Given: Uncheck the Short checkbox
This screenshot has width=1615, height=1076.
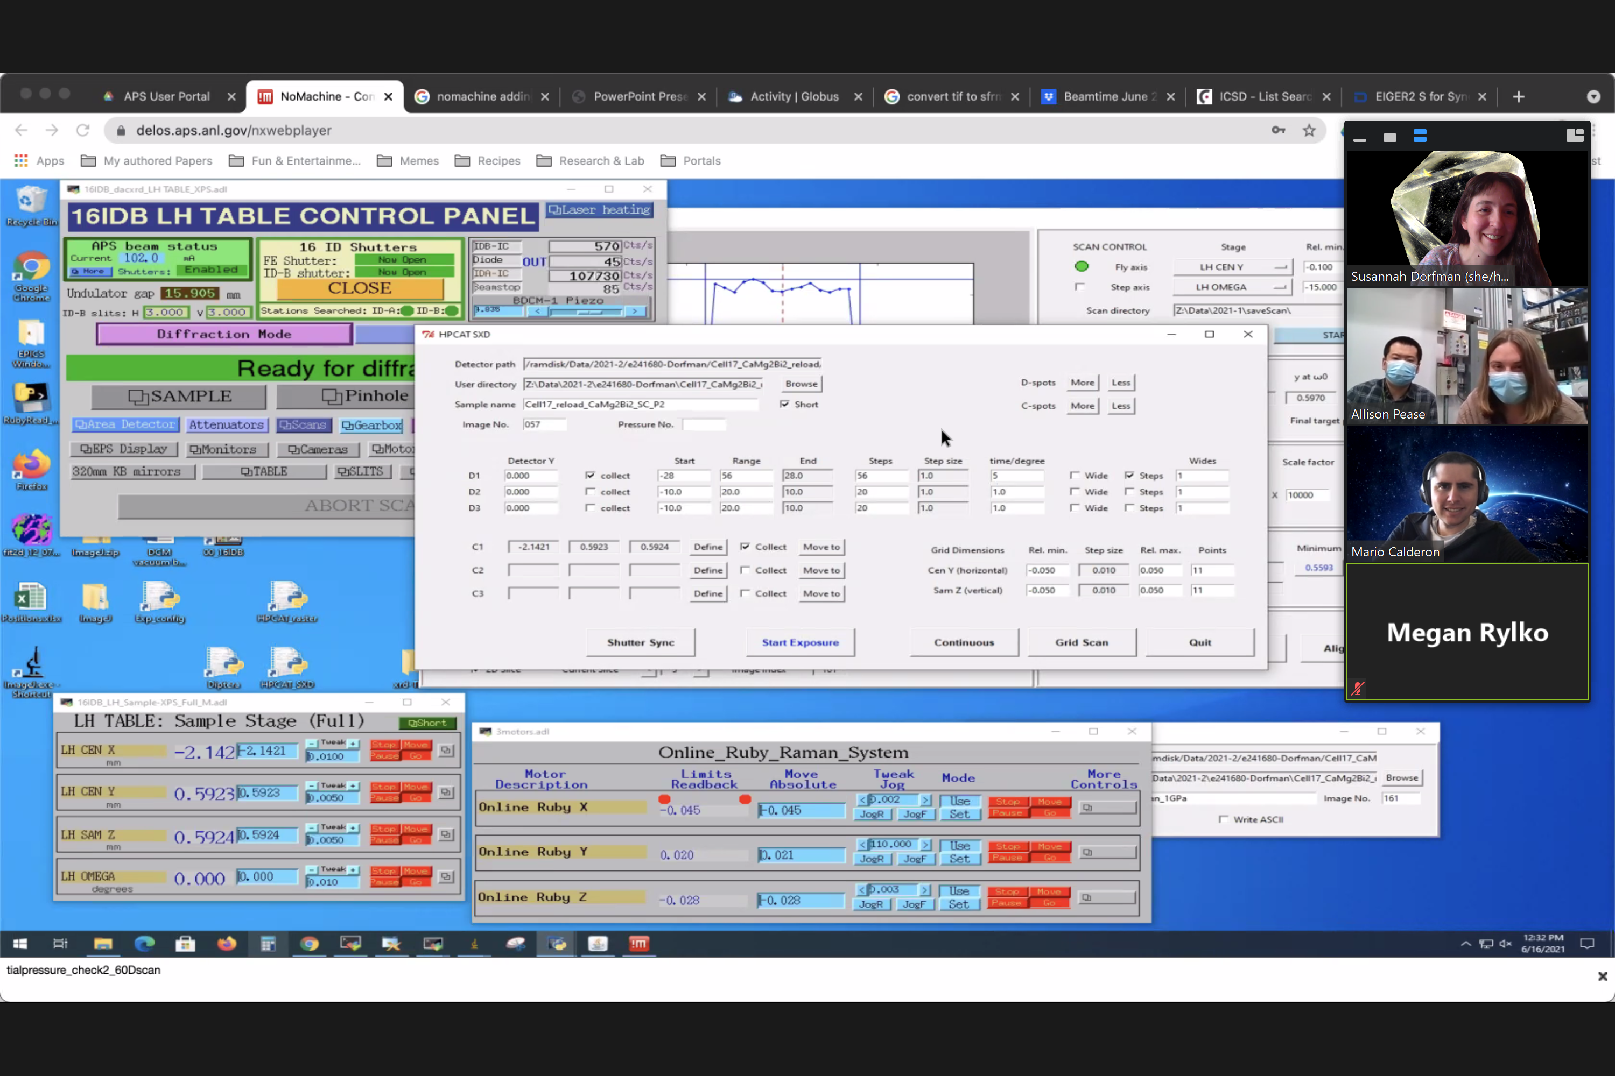Looking at the screenshot, I should coord(784,404).
